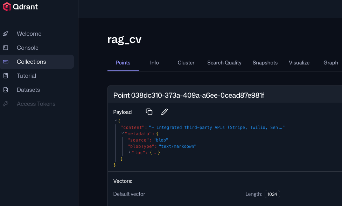
Task: Click the Vectors: label
Action: [123, 181]
